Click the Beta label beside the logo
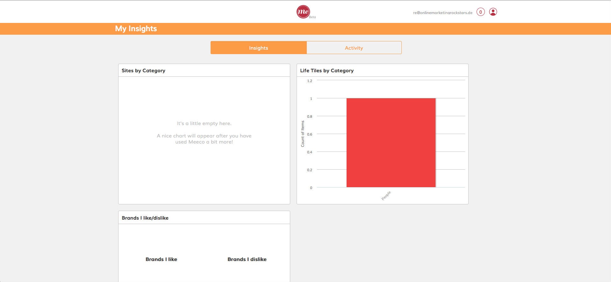Viewport: 611px width, 282px height. click(x=312, y=17)
